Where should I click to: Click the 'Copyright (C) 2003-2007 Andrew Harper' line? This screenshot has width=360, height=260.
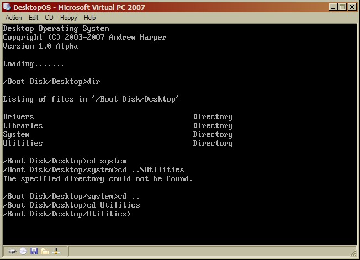point(84,37)
